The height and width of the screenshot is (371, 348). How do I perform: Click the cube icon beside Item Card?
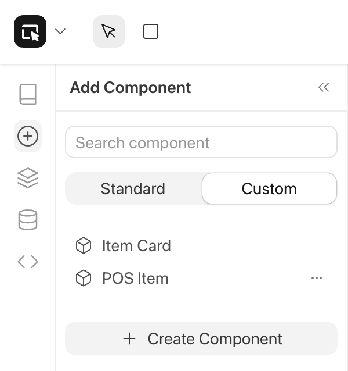click(x=84, y=246)
